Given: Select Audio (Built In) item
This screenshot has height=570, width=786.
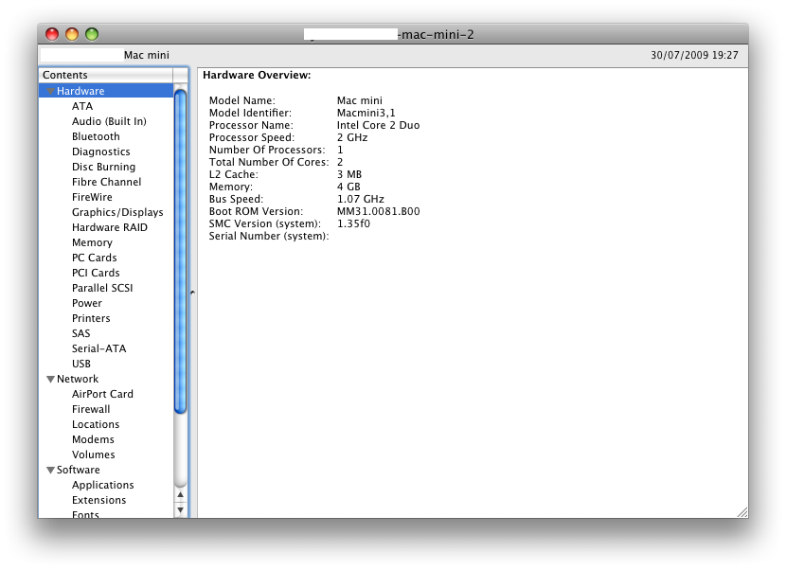Looking at the screenshot, I should tap(109, 121).
